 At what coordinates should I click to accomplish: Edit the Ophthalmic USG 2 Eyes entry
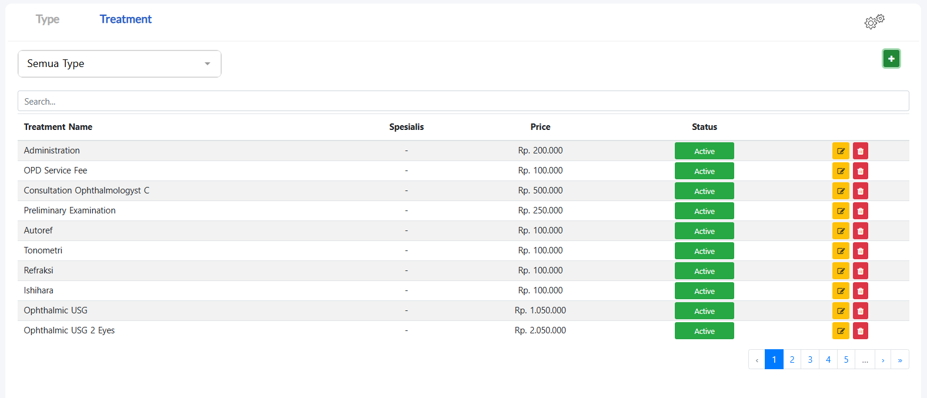pos(841,331)
